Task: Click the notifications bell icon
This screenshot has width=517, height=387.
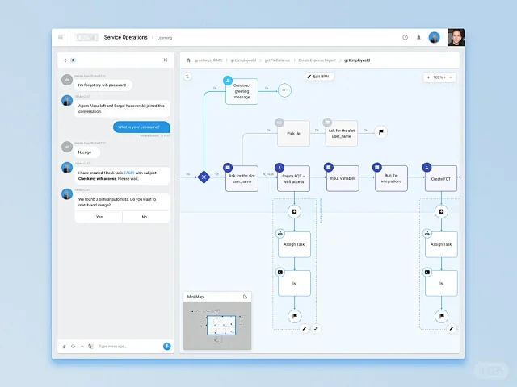Action: (x=418, y=37)
